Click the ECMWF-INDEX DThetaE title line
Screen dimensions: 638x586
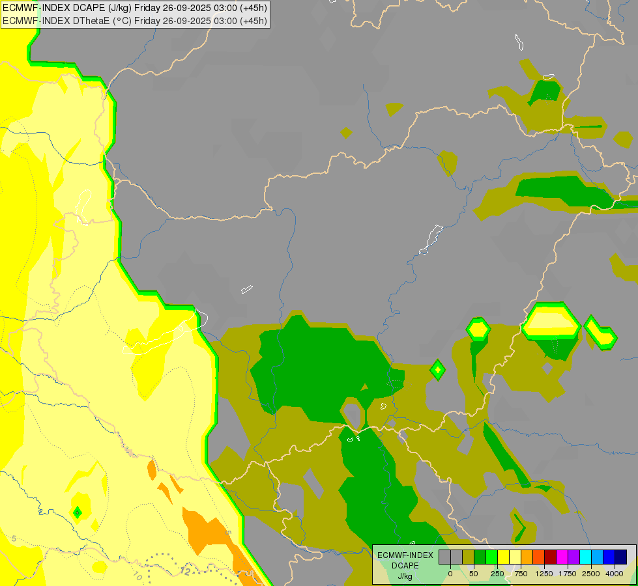(135, 20)
